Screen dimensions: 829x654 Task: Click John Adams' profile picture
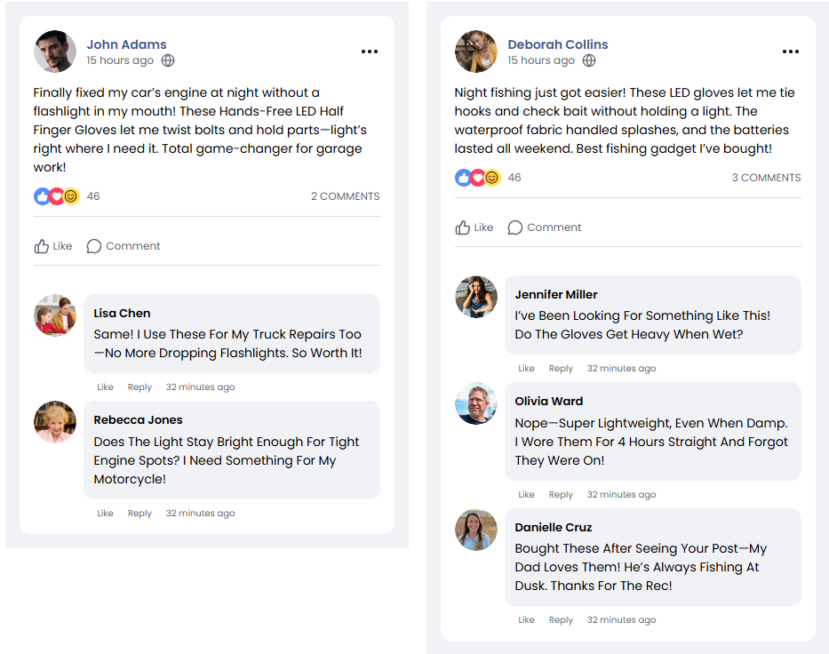pos(55,52)
